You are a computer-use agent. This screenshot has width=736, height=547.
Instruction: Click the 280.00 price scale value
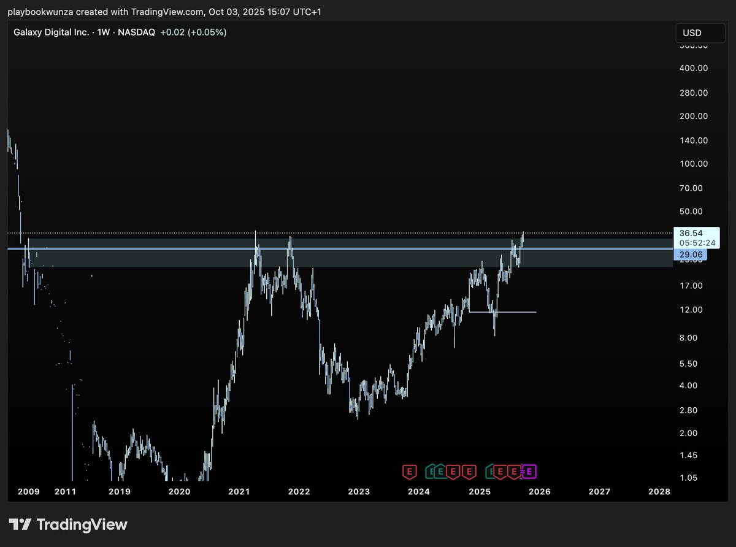693,93
